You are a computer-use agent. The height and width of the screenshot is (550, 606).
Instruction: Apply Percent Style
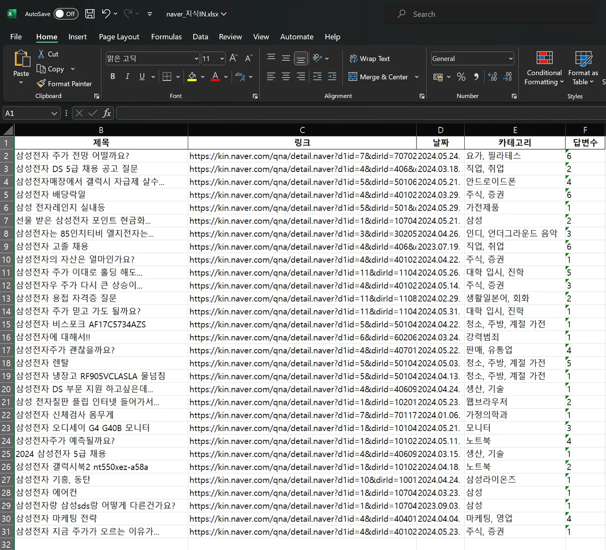tap(461, 77)
